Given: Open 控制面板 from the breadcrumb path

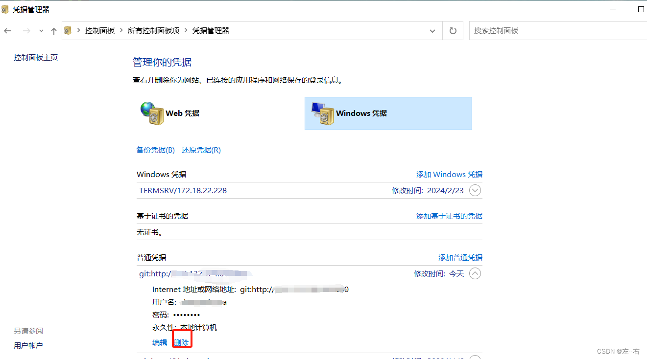Looking at the screenshot, I should click(x=100, y=30).
